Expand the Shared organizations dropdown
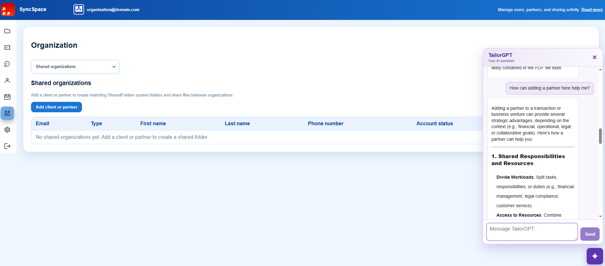605x266 pixels. point(75,66)
